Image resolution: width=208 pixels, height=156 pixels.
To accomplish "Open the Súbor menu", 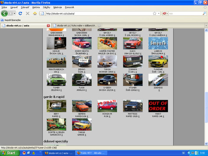I will coord(4,7).
